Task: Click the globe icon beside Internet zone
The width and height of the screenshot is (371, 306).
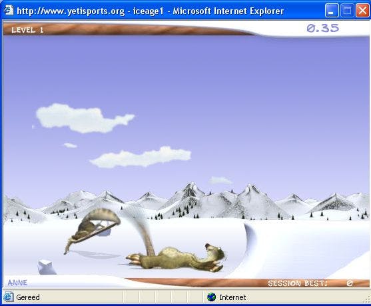Action: pyautogui.click(x=211, y=297)
